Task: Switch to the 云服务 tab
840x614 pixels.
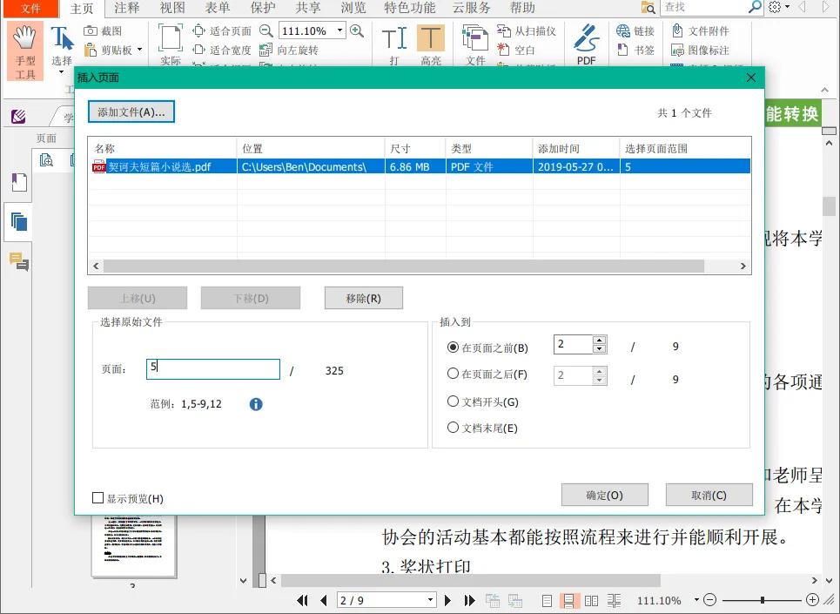Action: 471,8
